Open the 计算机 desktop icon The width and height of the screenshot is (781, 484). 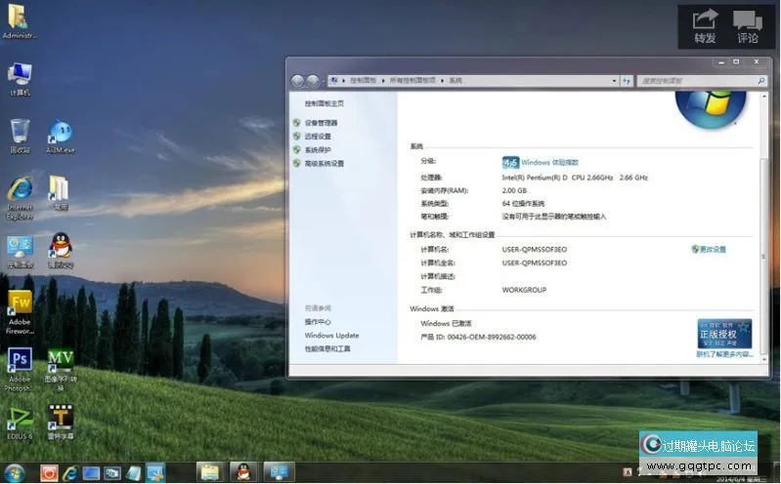(20, 79)
